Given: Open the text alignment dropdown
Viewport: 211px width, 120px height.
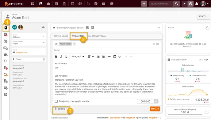Looking at the screenshot, I should (x=91, y=57).
